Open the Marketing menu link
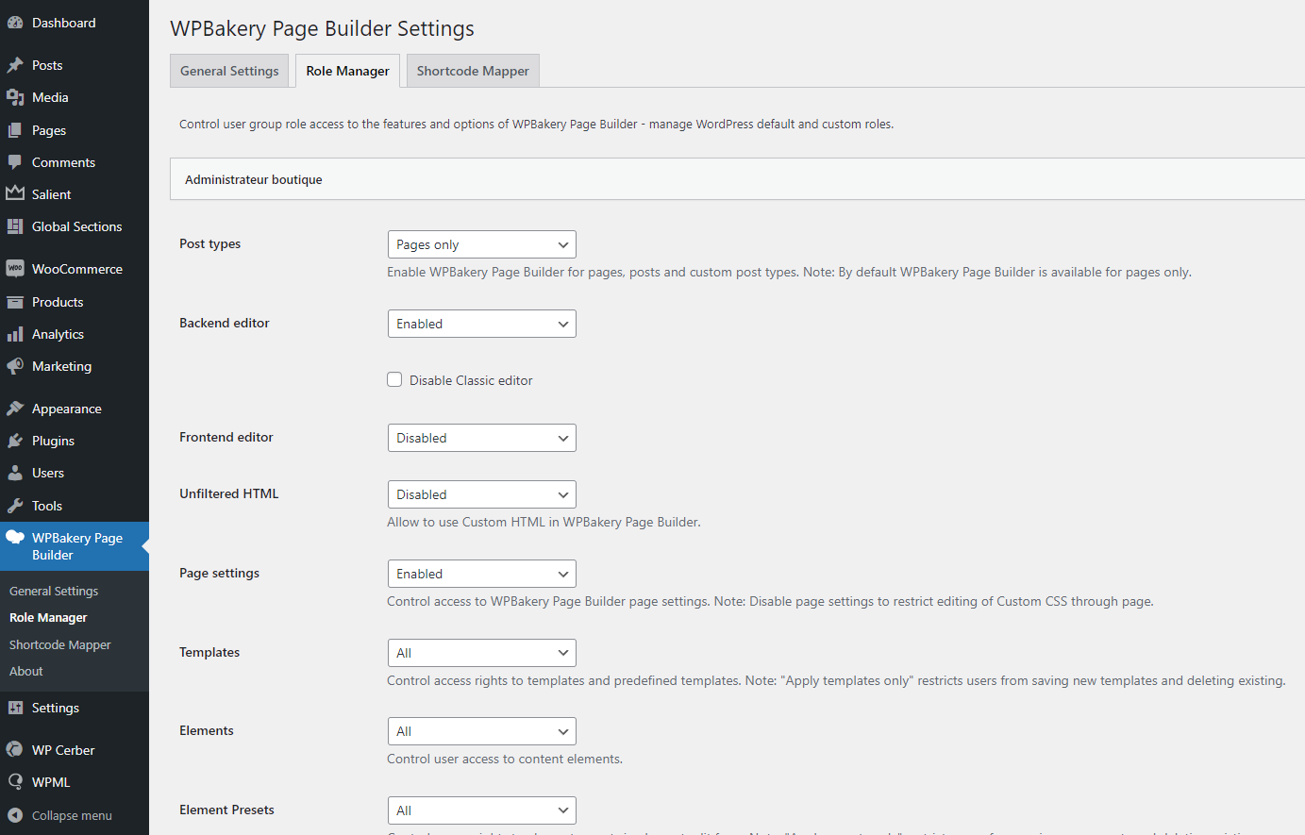 click(61, 366)
